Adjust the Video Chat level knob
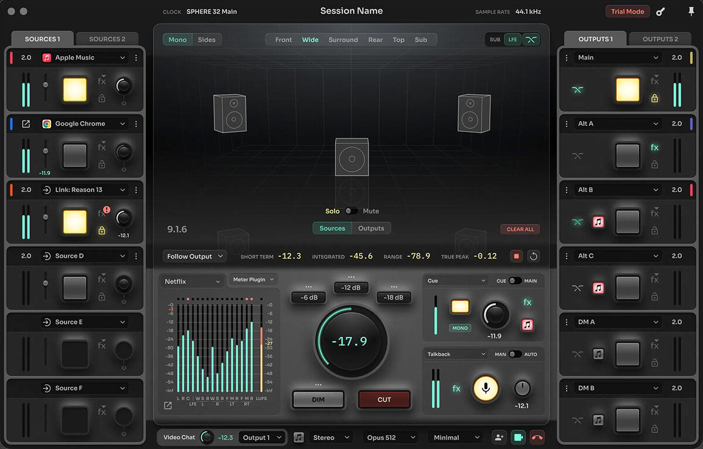Image resolution: width=703 pixels, height=449 pixels. click(x=206, y=437)
